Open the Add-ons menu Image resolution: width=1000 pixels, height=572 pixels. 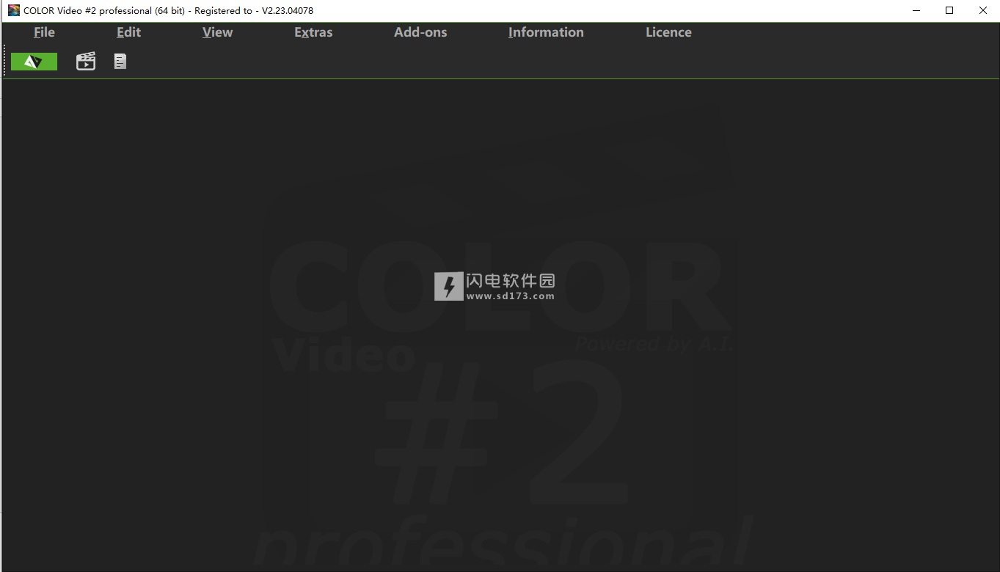(x=420, y=32)
